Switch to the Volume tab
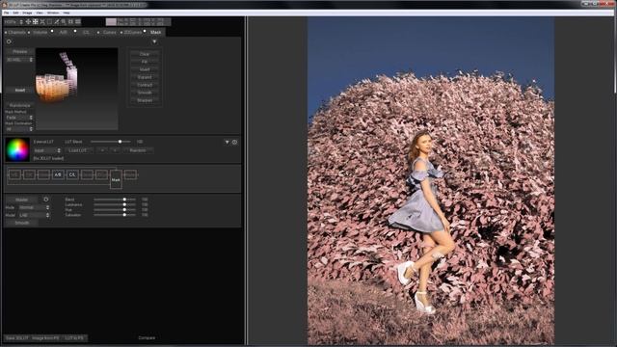 point(40,32)
